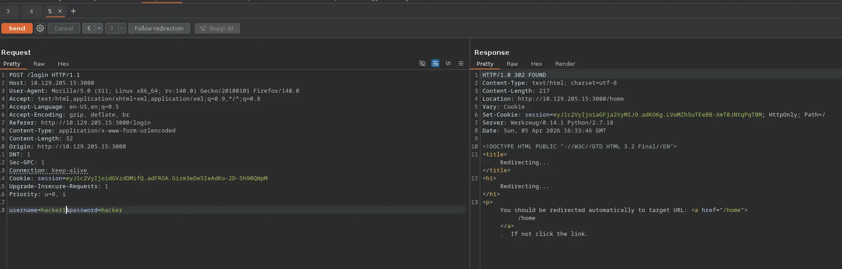
Task: Click the session cookie value in request
Action: pyautogui.click(x=166, y=178)
